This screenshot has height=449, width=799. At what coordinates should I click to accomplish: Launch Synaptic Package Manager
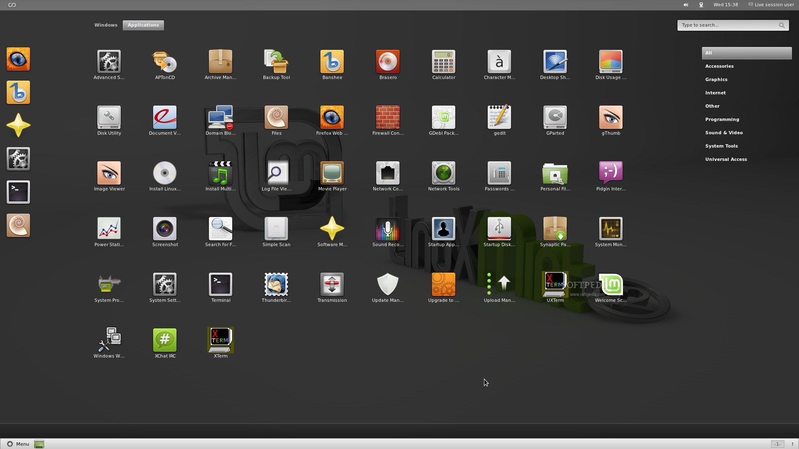click(x=555, y=229)
